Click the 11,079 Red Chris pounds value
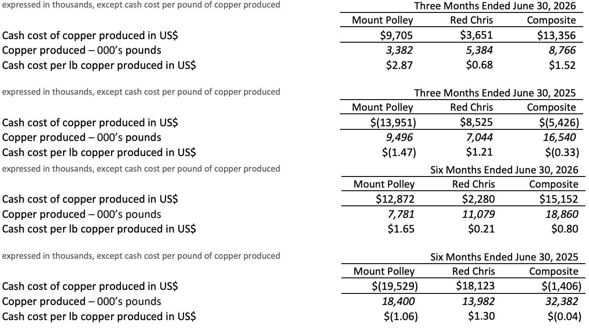Image resolution: width=589 pixels, height=329 pixels. (x=479, y=214)
